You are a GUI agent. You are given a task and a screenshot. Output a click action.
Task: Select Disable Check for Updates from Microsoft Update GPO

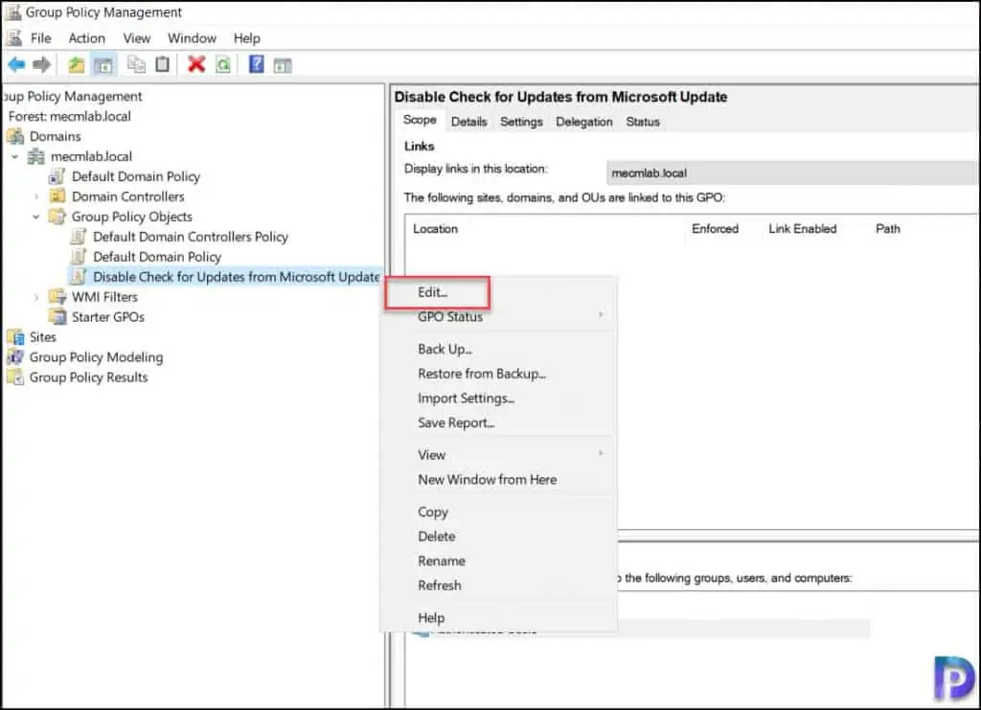pyautogui.click(x=236, y=277)
